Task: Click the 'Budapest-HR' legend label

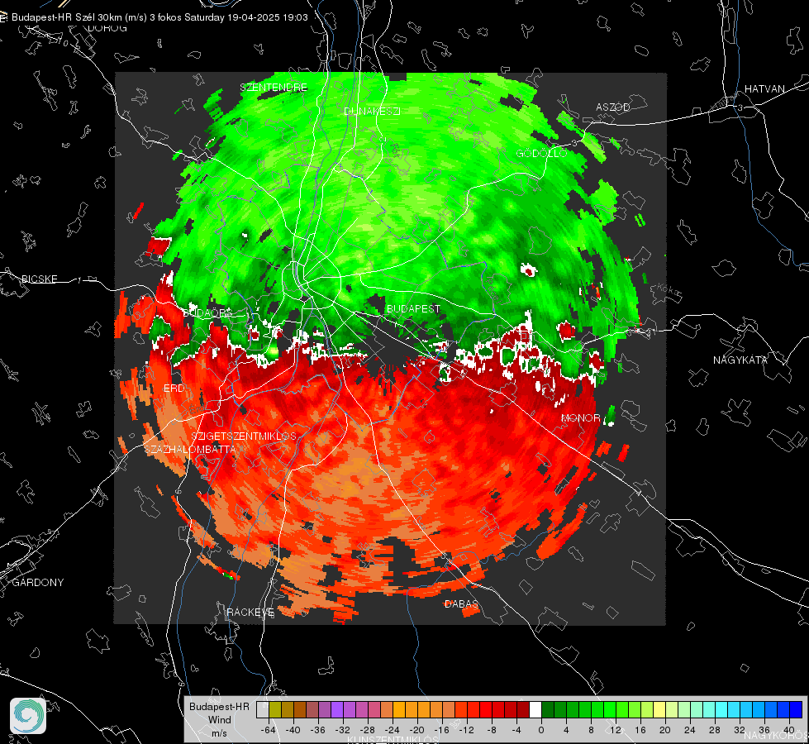Action: [x=219, y=706]
